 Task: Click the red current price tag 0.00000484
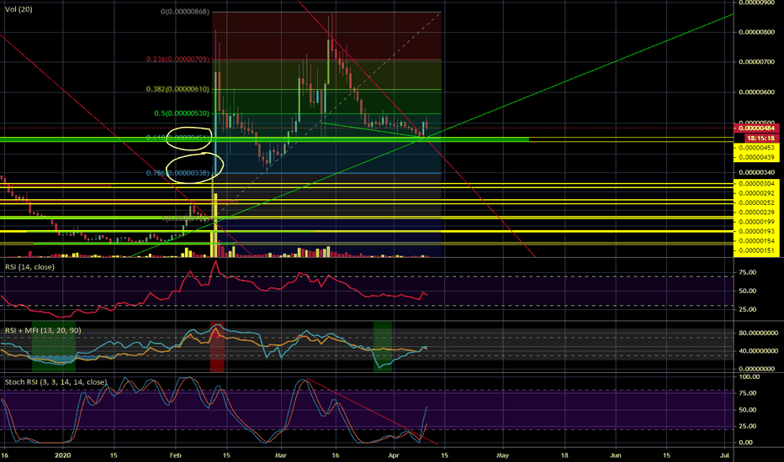[x=756, y=129]
